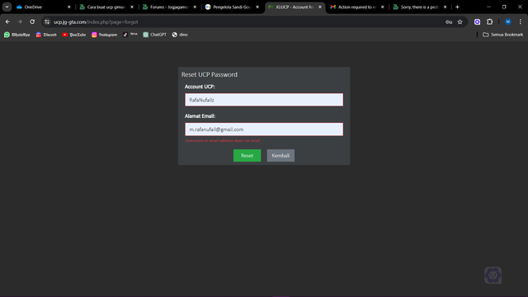Focus the Alamat Email input field
Image resolution: width=528 pixels, height=297 pixels.
point(264,130)
